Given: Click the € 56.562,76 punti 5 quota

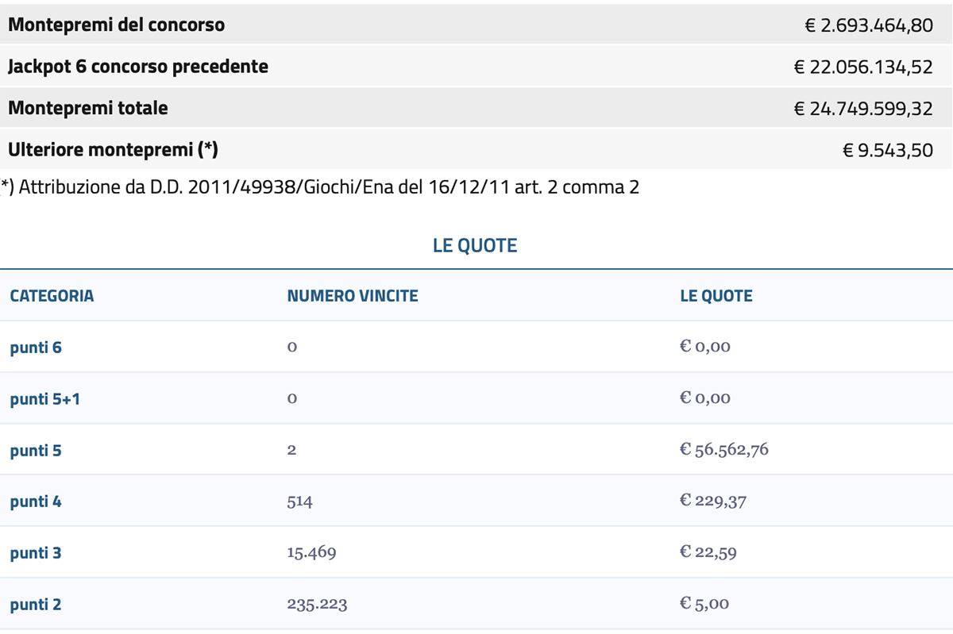Looking at the screenshot, I should point(724,450).
